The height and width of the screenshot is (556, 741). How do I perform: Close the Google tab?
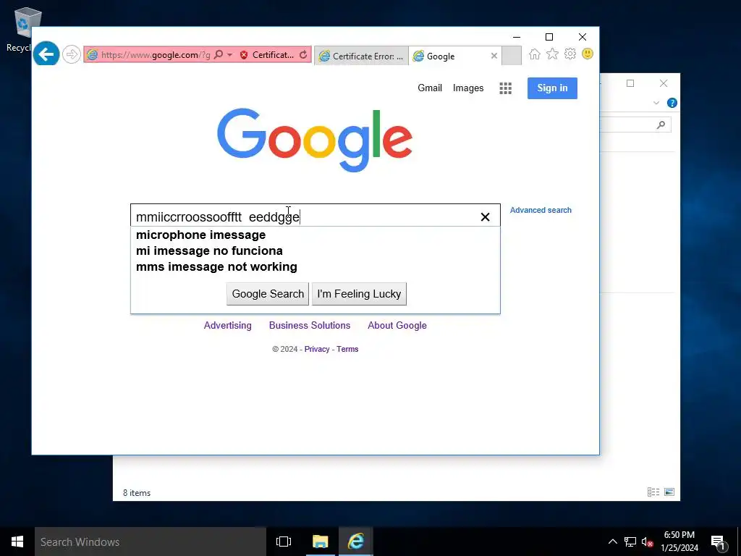point(494,56)
